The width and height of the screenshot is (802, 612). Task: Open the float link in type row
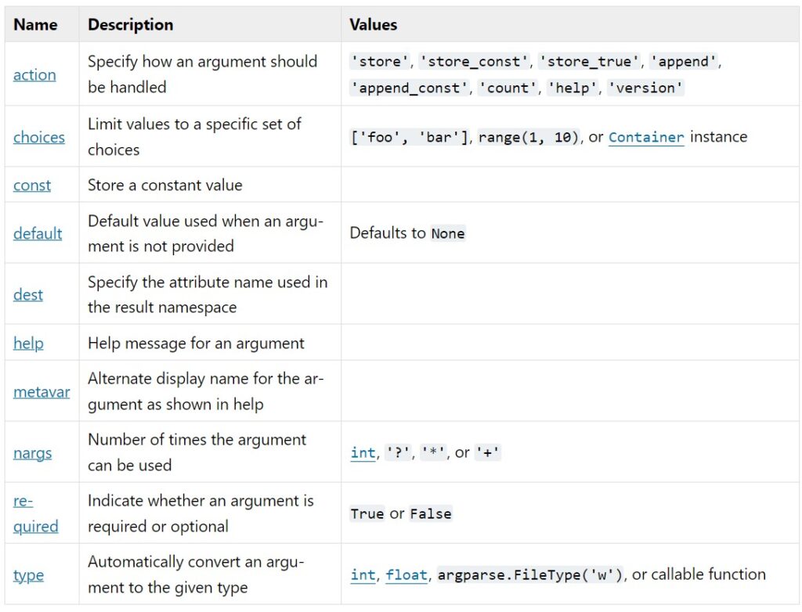coord(406,575)
